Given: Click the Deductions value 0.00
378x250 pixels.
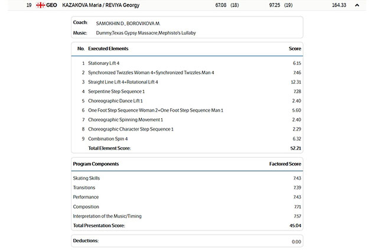Looking at the screenshot, I should point(296,241).
